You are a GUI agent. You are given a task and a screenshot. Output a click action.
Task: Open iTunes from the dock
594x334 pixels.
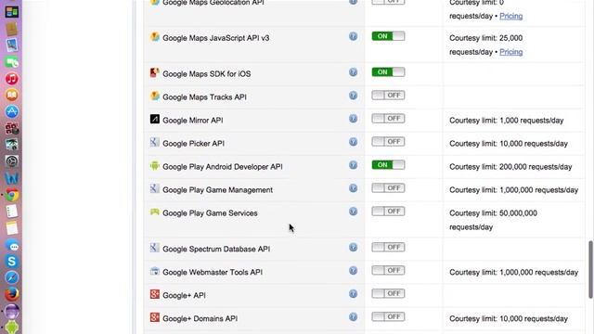pos(12,79)
